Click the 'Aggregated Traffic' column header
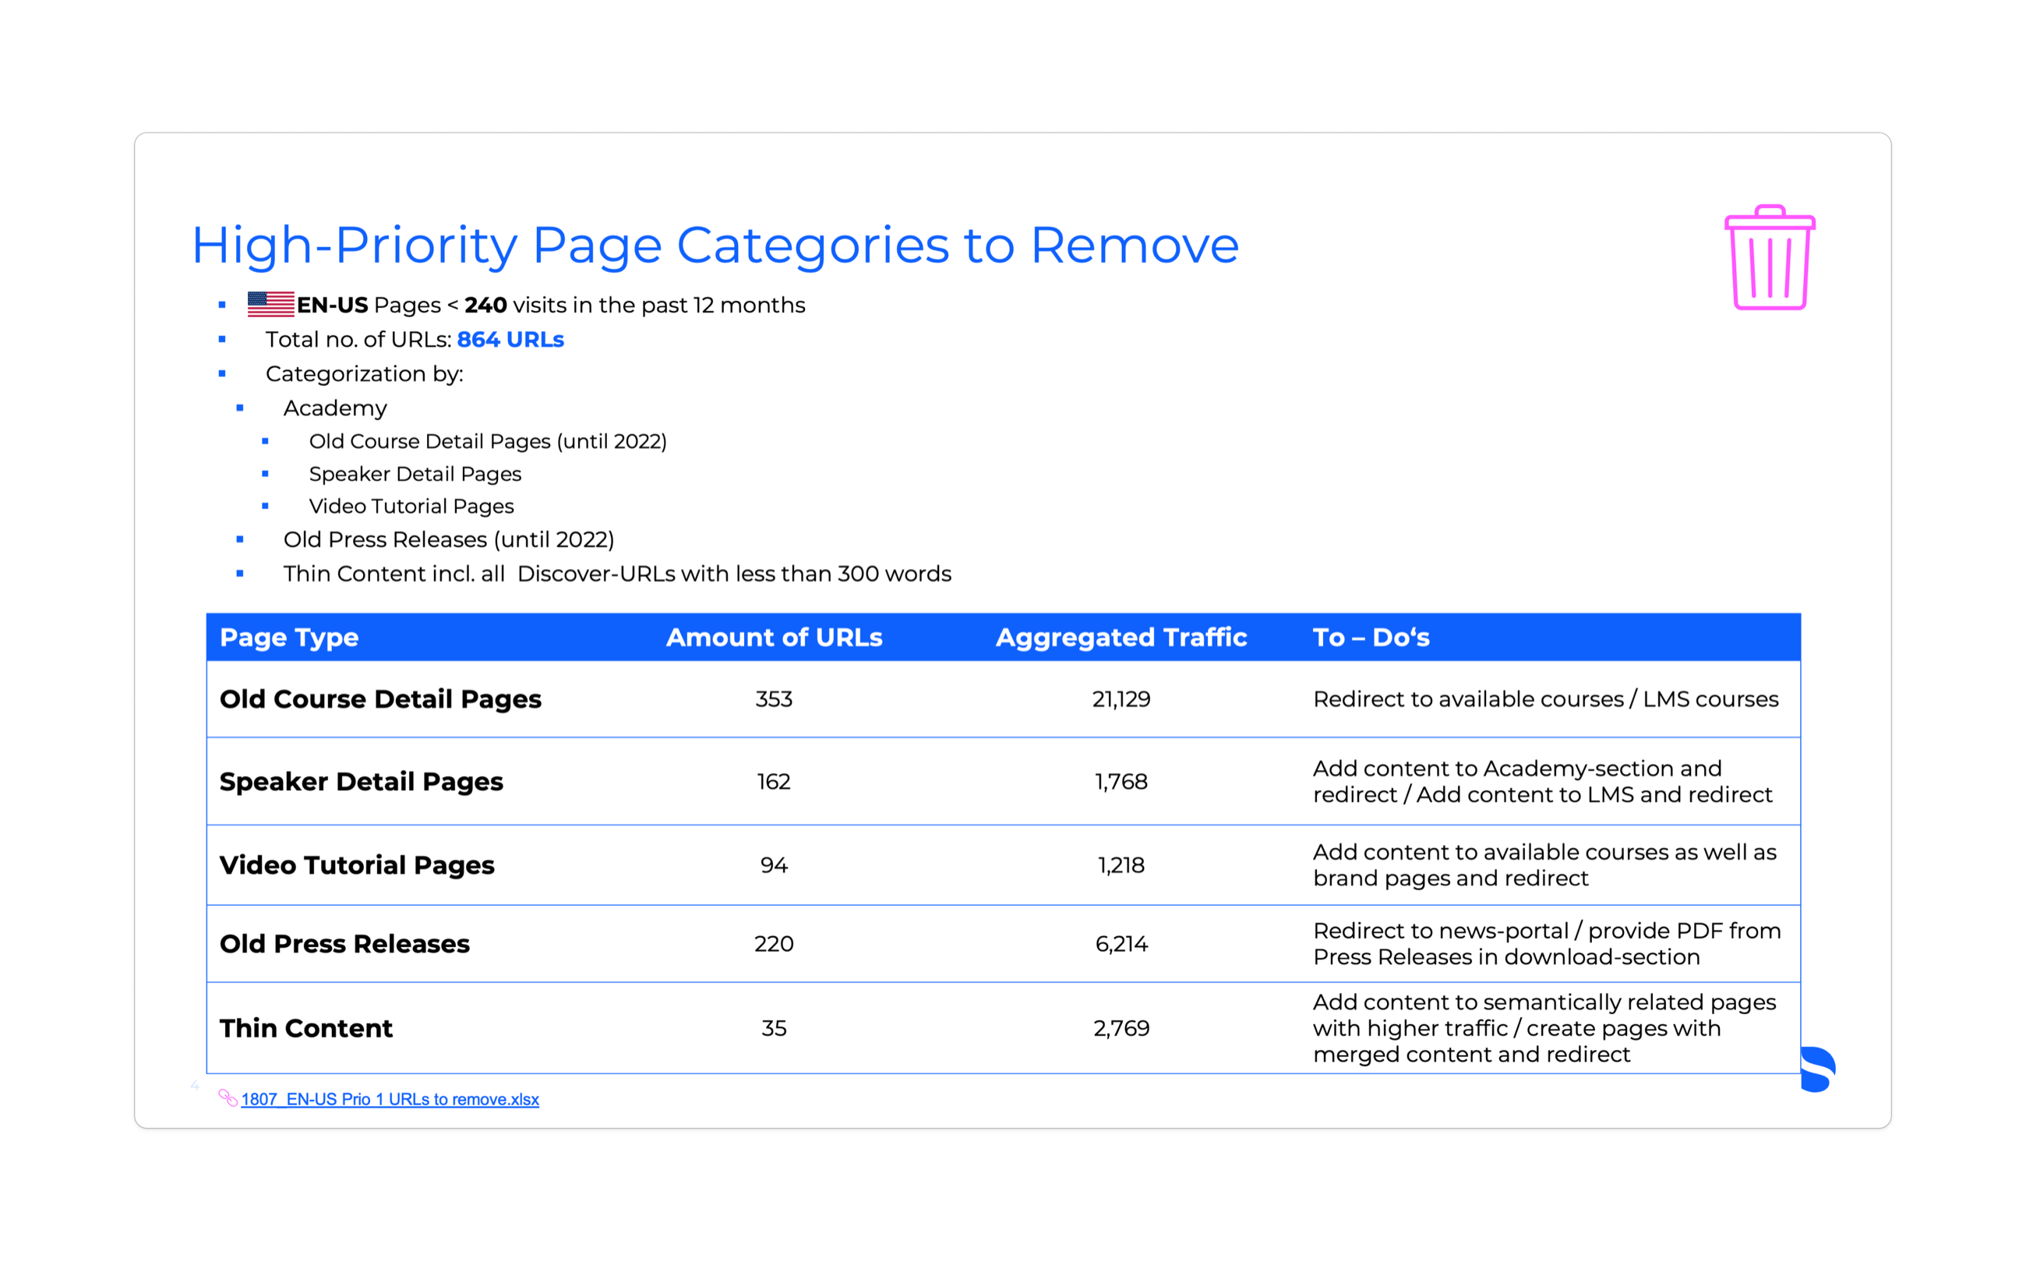 tap(1121, 638)
